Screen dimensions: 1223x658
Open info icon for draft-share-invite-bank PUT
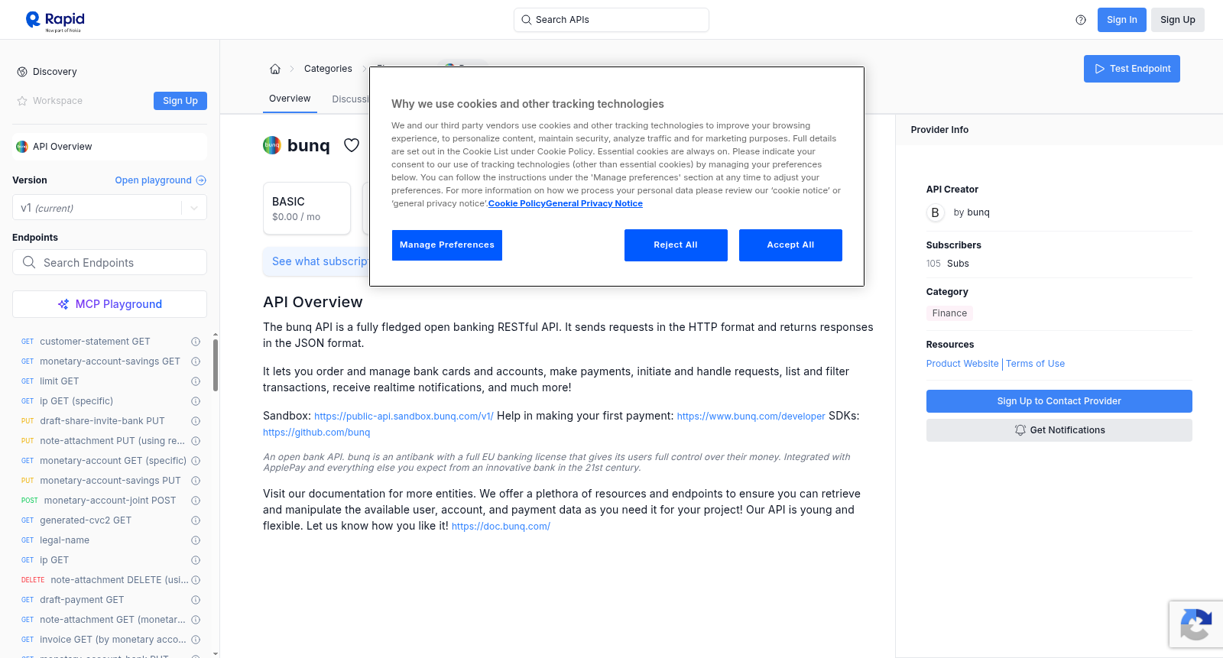tap(196, 421)
